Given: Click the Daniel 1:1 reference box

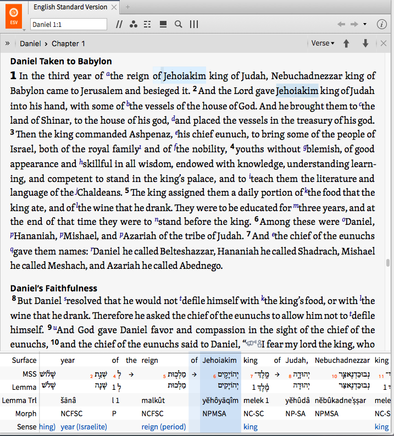Looking at the screenshot, I should (x=68, y=25).
